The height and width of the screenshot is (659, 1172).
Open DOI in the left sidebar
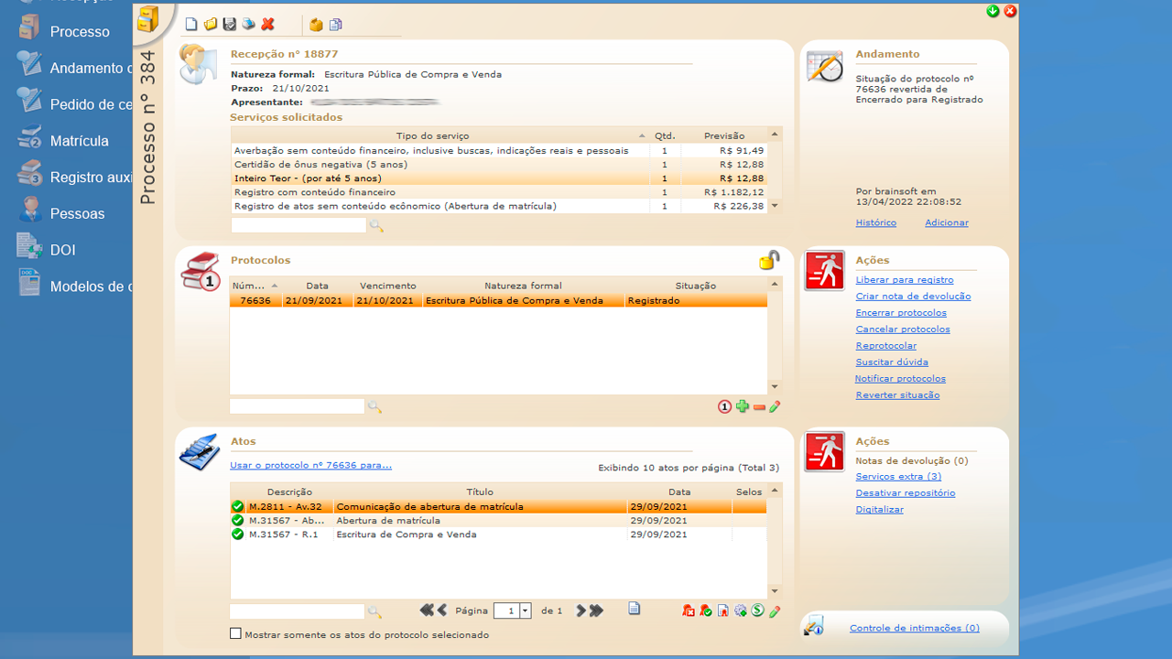(x=63, y=250)
